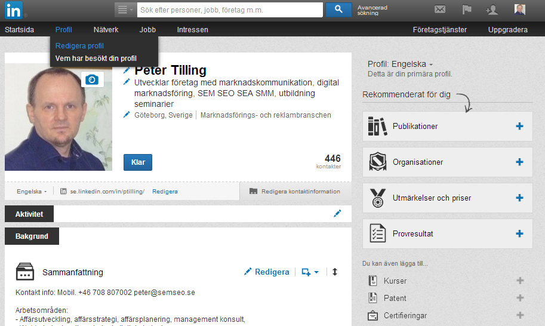This screenshot has height=326, width=545.
Task: Click plus to add Patent
Action: pos(520,298)
